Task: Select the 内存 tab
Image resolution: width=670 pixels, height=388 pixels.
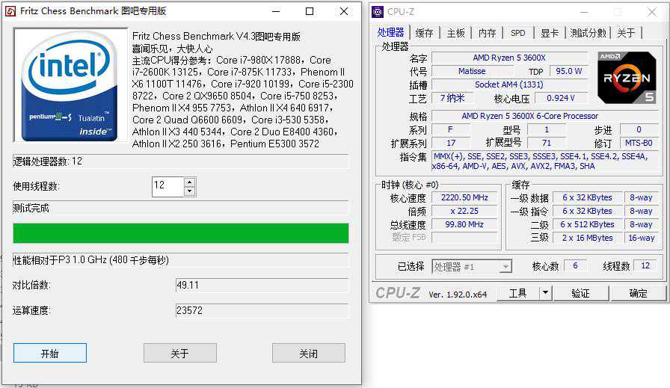Action: tap(487, 33)
